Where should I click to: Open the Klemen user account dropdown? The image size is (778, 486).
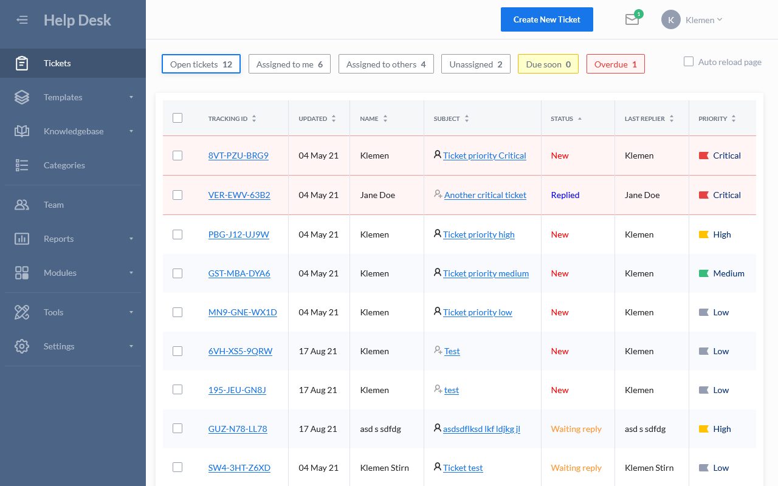693,19
